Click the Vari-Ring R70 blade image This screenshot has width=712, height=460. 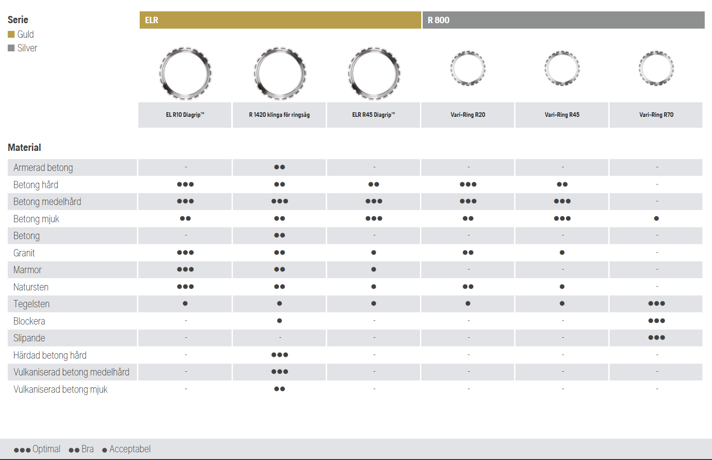(656, 69)
